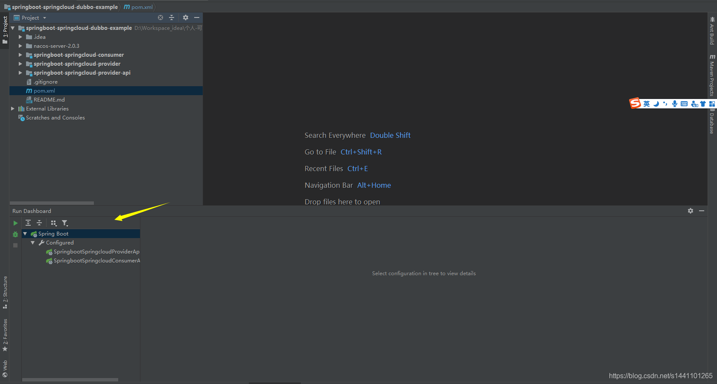
Task: Click the Alt+Home shortcut hint
Action: click(x=374, y=185)
